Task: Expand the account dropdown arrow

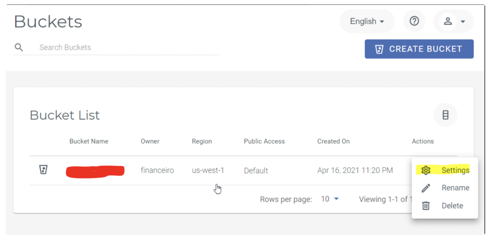Action: tap(463, 22)
